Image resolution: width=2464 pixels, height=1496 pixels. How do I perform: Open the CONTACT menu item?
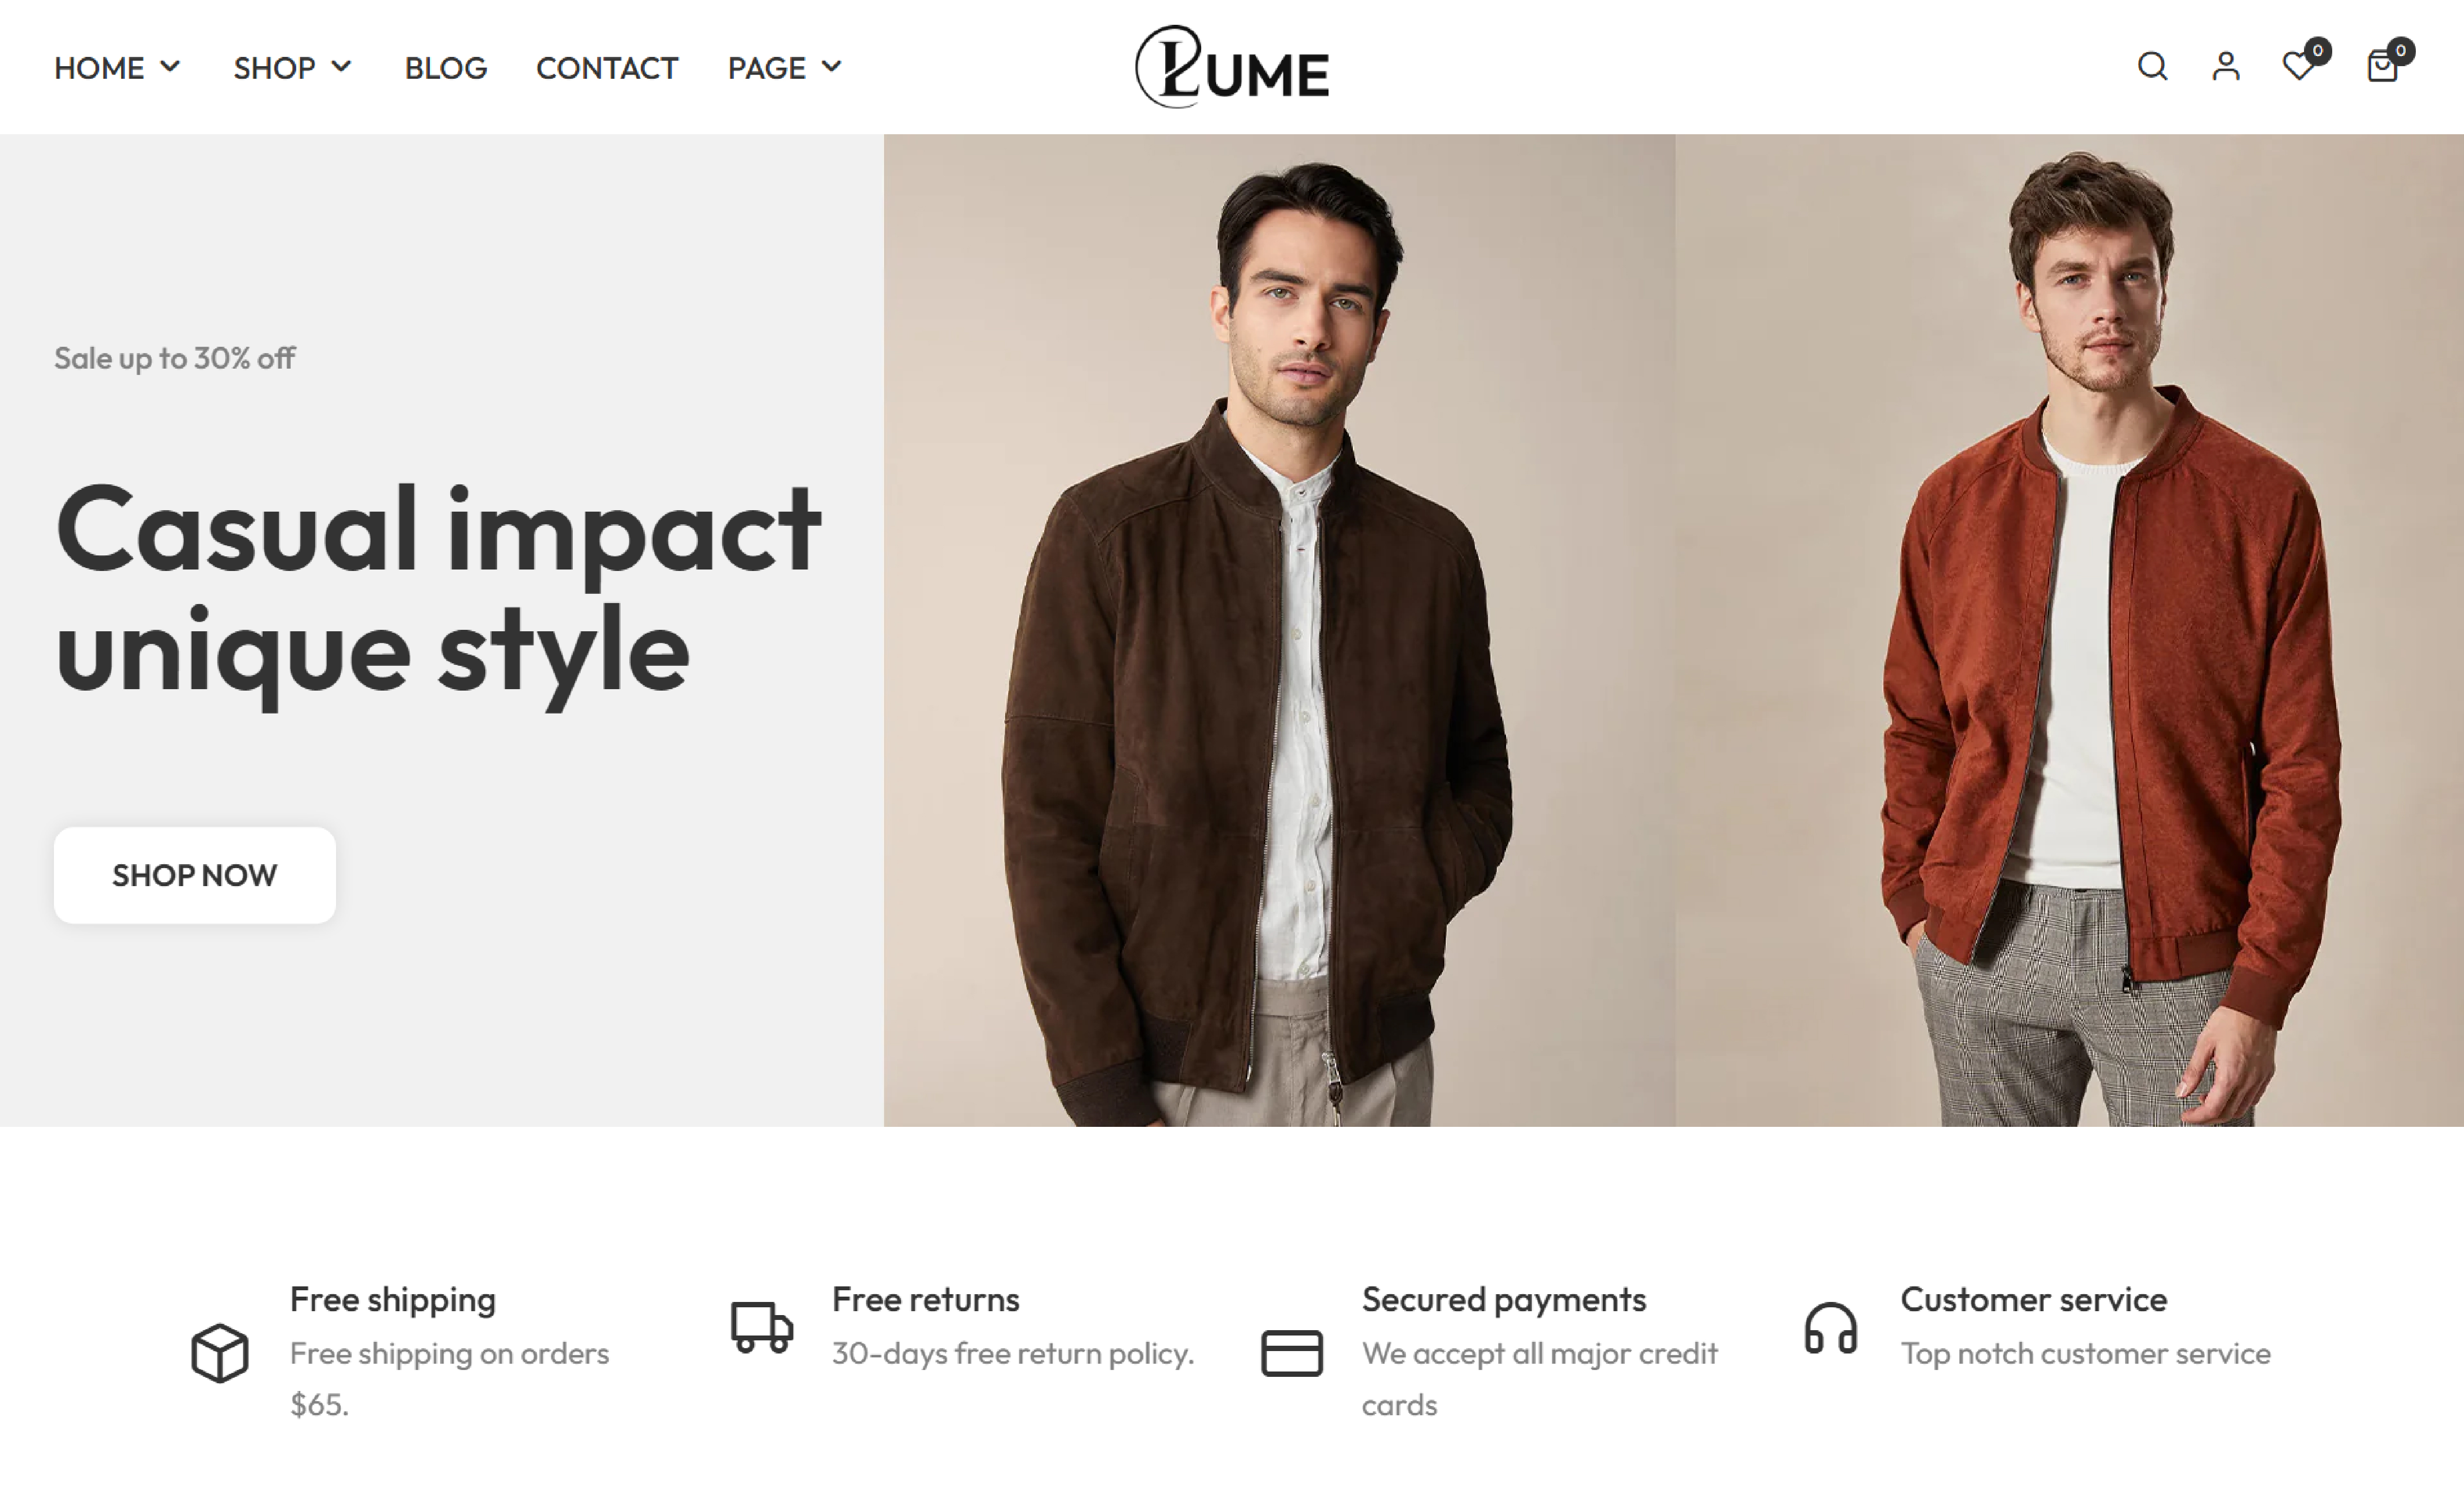606,68
